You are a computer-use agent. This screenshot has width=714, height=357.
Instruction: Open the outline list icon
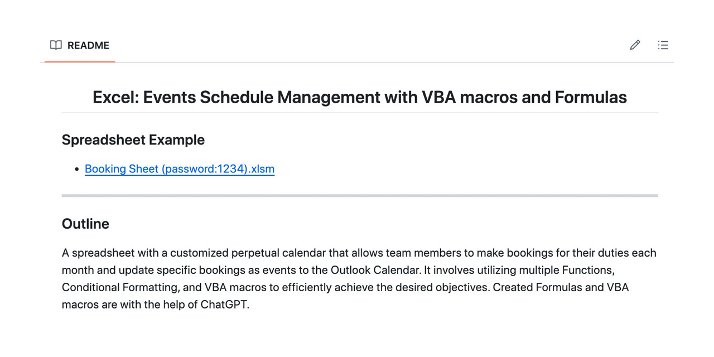tap(663, 45)
